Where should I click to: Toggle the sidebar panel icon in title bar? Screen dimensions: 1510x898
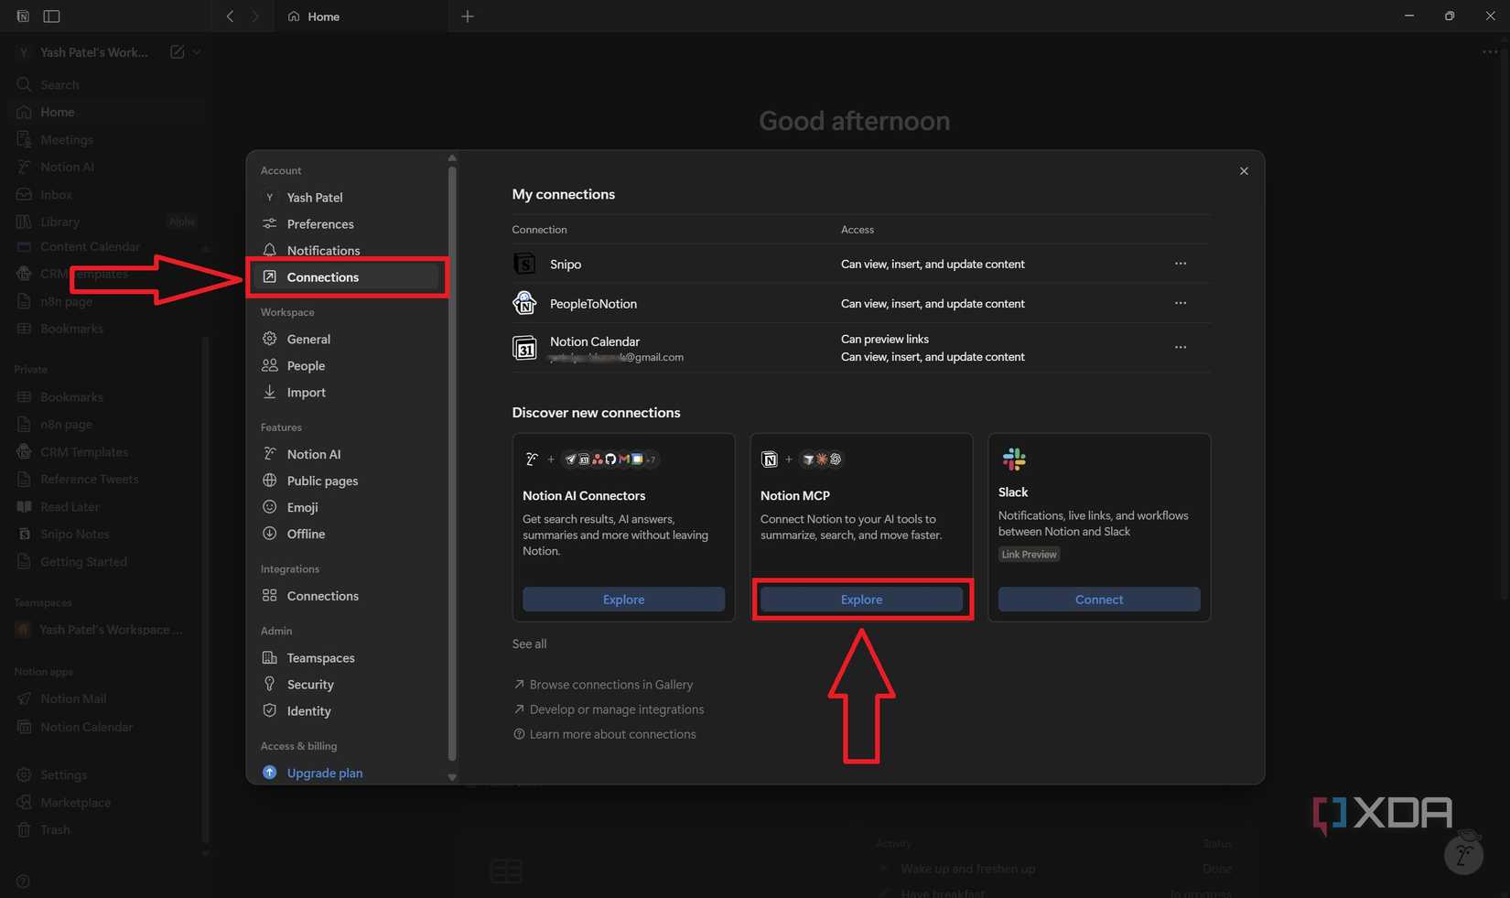click(52, 16)
